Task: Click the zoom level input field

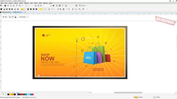Action: point(47,5)
